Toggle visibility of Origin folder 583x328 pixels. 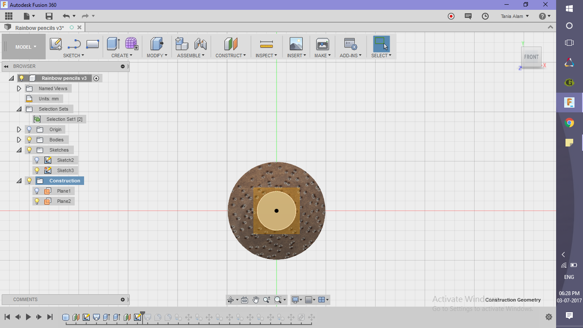point(29,129)
